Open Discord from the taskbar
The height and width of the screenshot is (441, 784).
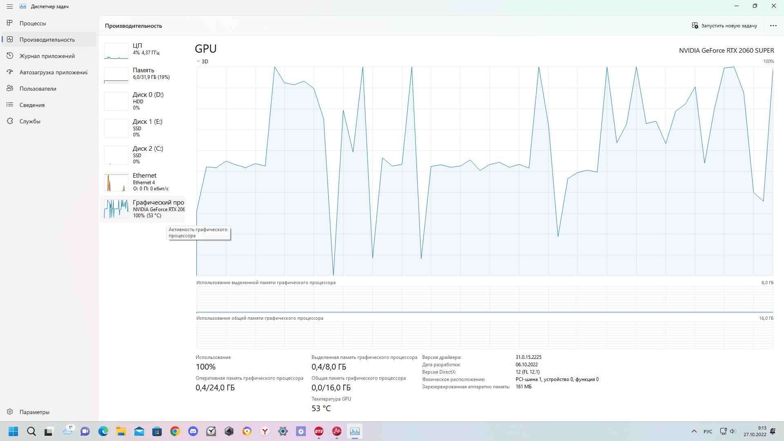pyautogui.click(x=193, y=431)
